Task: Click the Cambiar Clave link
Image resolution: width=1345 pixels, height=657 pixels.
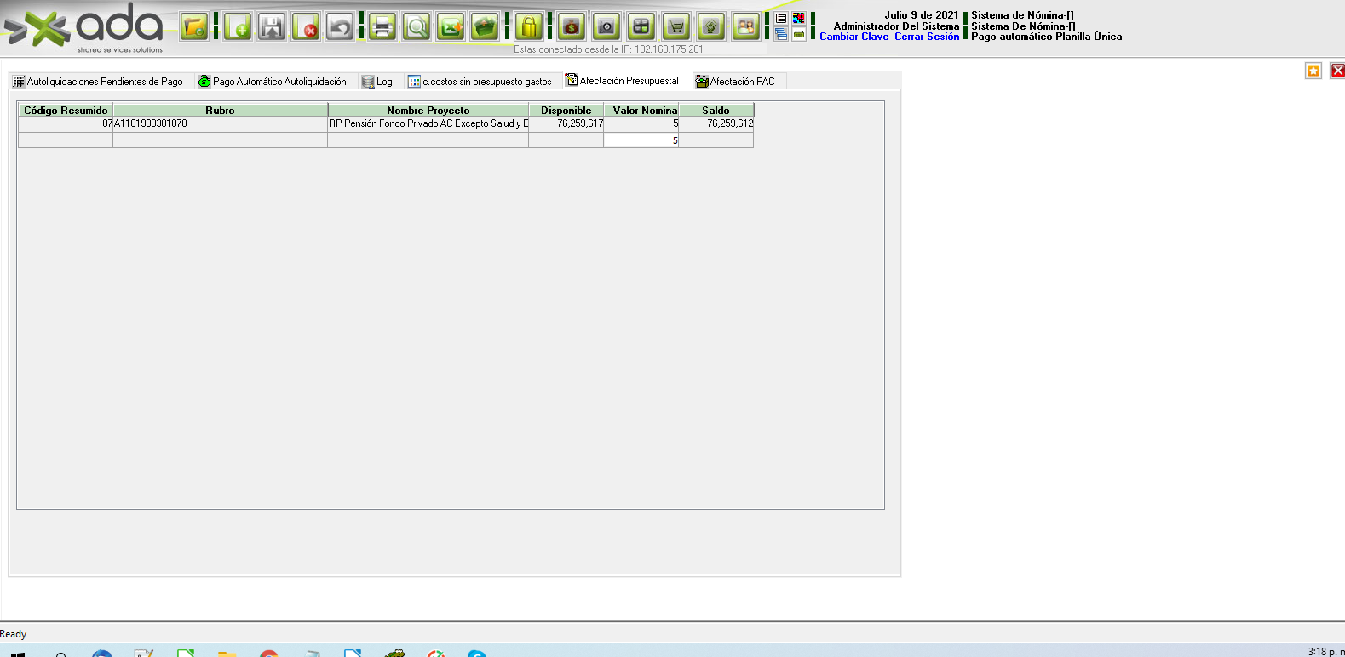Action: pyautogui.click(x=854, y=37)
